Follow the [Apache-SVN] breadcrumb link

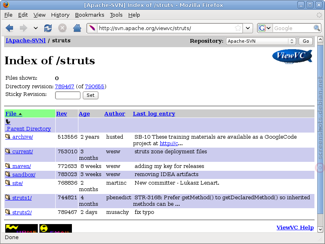pyautogui.click(x=26, y=40)
